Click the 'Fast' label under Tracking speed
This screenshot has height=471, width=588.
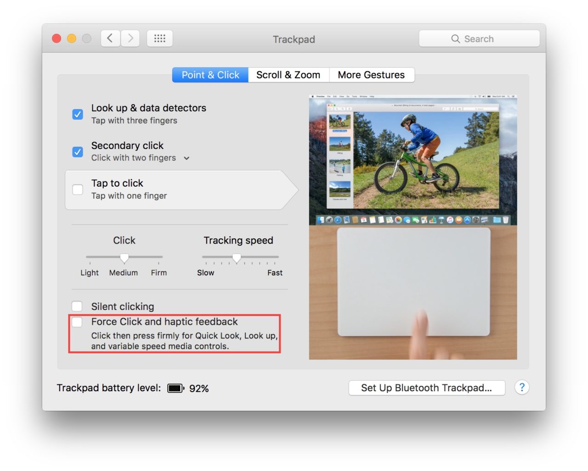coord(275,273)
